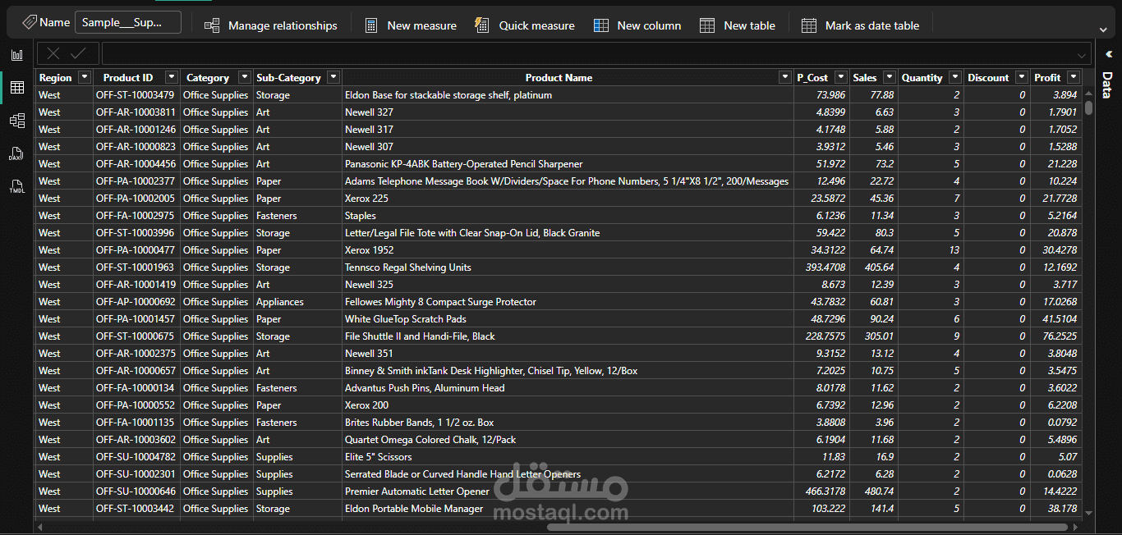Click New measure button label
Image resolution: width=1122 pixels, height=535 pixels.
coord(421,25)
